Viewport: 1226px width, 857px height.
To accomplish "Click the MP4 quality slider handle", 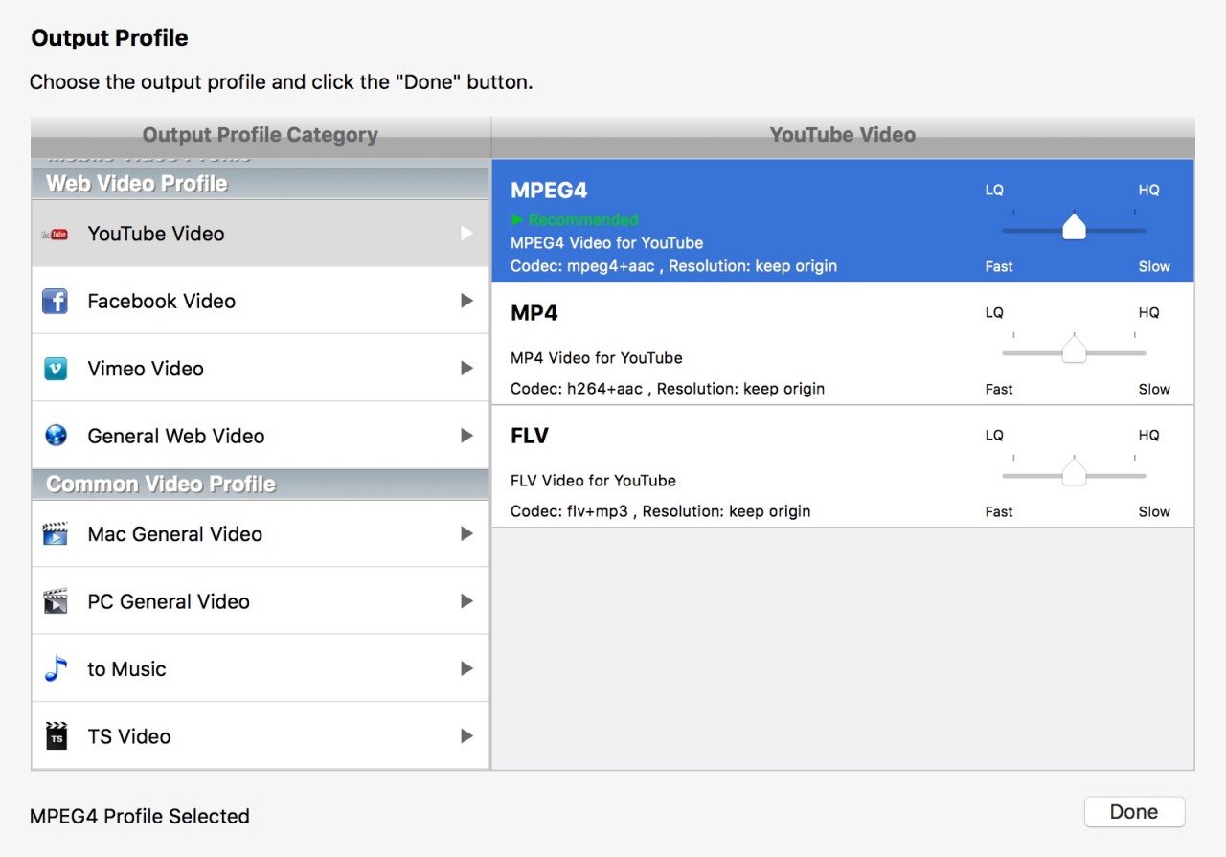I will pos(1074,350).
